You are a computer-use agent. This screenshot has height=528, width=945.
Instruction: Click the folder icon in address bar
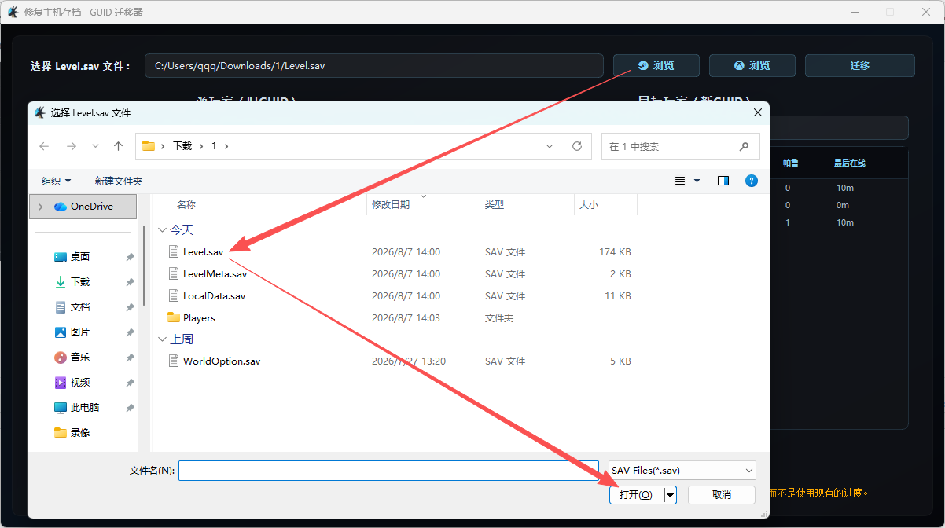point(148,146)
